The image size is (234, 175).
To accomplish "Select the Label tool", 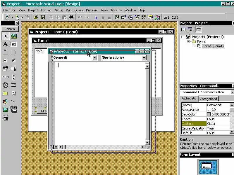I will (5, 44).
